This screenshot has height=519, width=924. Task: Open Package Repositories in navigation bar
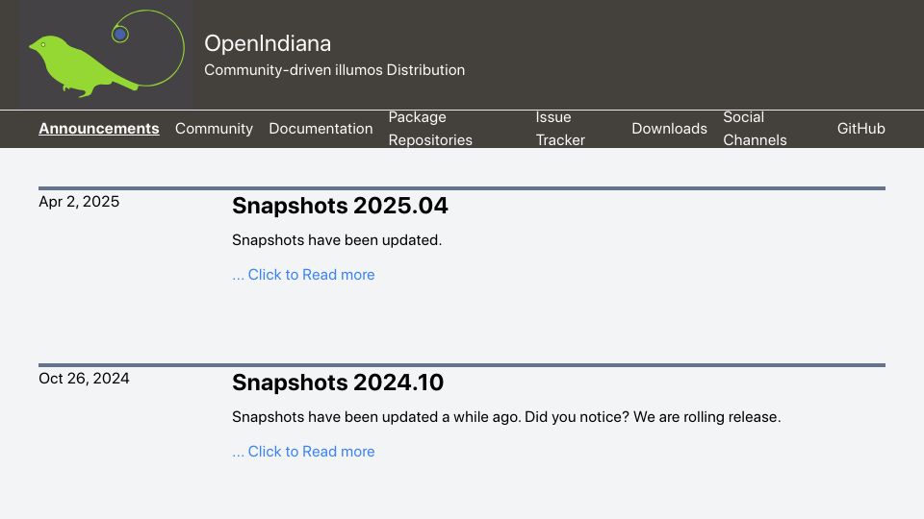pyautogui.click(x=430, y=128)
